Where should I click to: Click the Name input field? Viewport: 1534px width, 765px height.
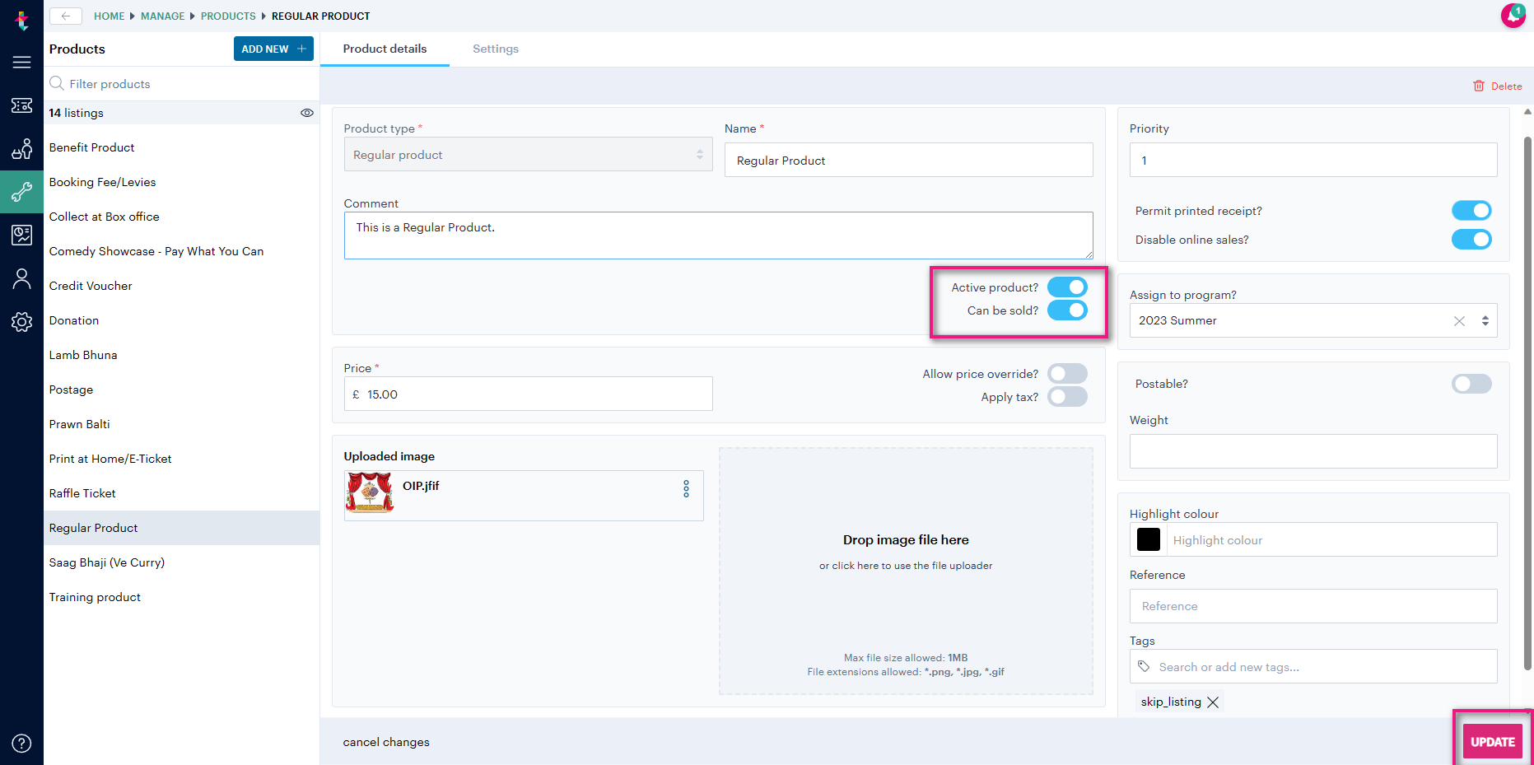[908, 160]
